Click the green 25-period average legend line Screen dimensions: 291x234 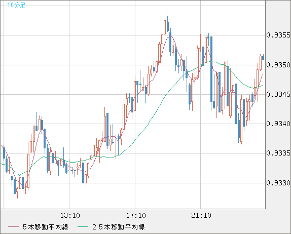tap(83, 227)
